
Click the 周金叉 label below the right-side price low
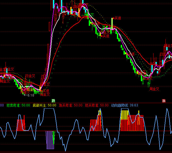click(154, 89)
